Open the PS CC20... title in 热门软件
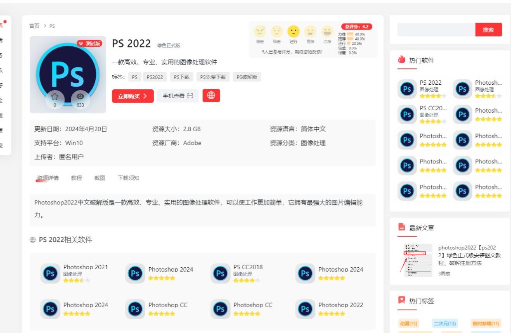The width and height of the screenshot is (511, 333). [x=433, y=108]
